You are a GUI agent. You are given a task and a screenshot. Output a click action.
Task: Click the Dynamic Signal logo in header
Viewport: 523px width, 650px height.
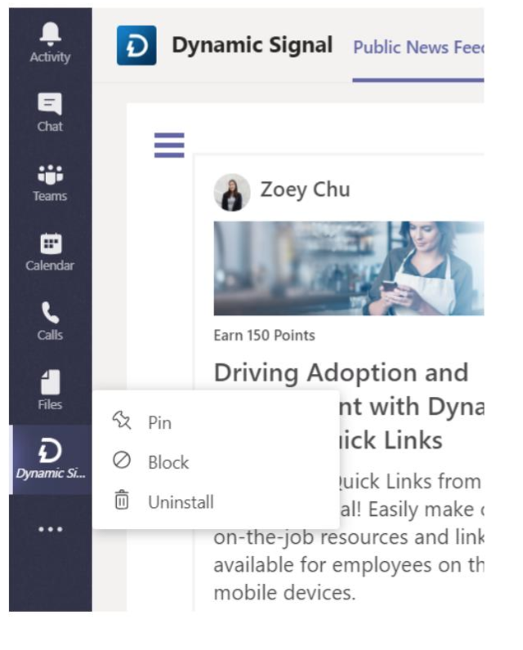coord(136,46)
